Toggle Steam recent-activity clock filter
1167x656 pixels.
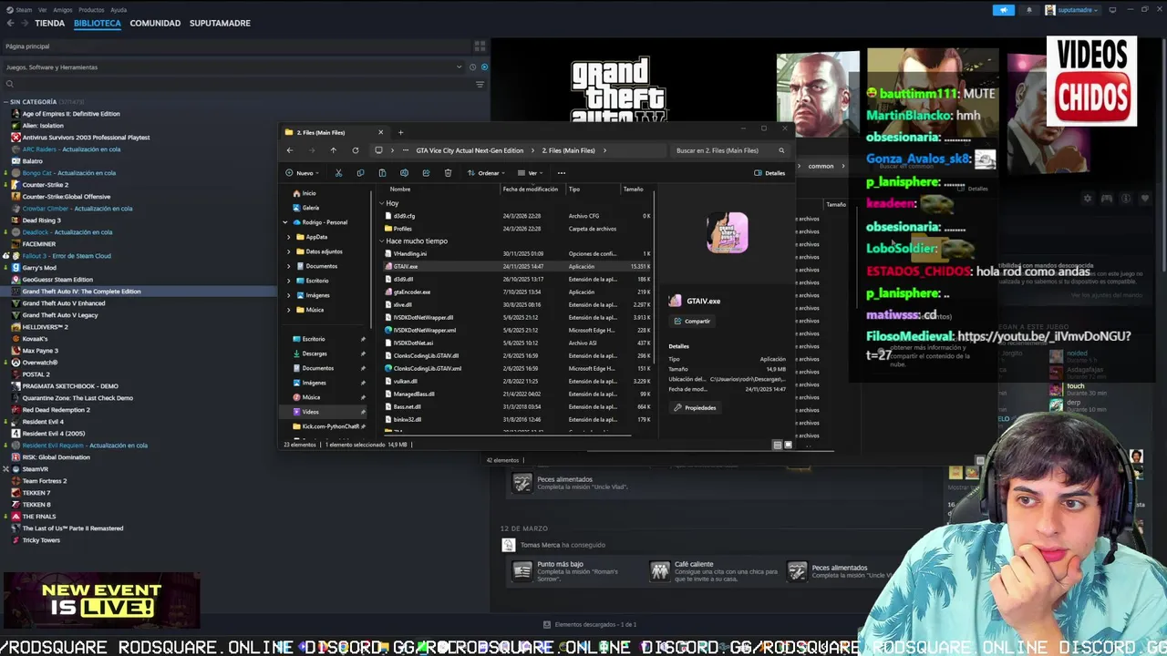point(472,67)
